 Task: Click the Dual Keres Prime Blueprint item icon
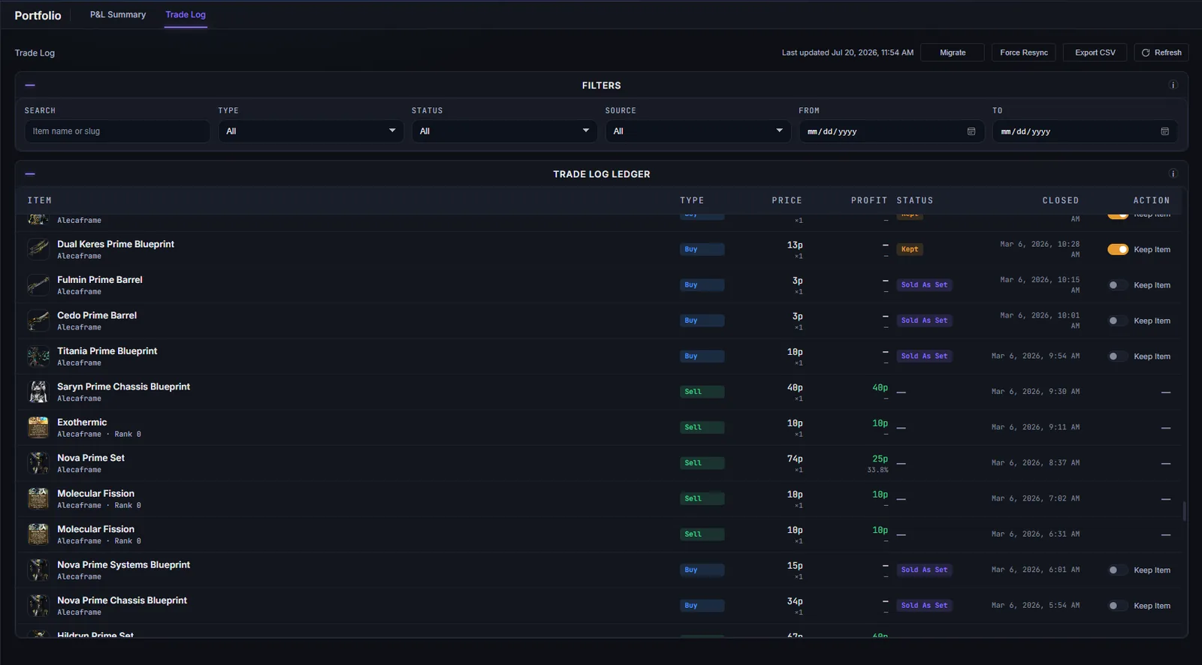[38, 249]
